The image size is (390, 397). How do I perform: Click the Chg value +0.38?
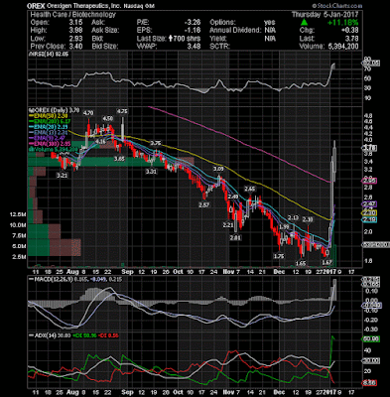pyautogui.click(x=350, y=31)
